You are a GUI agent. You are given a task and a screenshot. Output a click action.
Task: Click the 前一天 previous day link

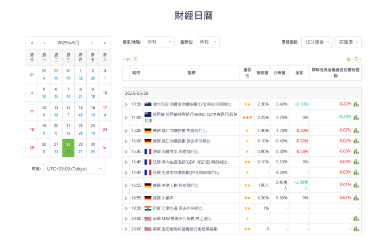pos(130,59)
